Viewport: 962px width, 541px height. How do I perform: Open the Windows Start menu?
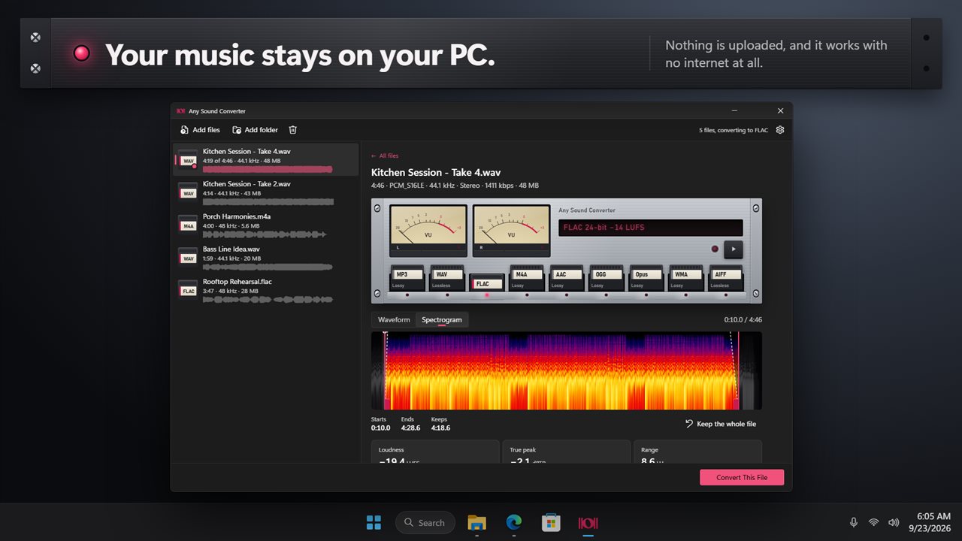373,522
